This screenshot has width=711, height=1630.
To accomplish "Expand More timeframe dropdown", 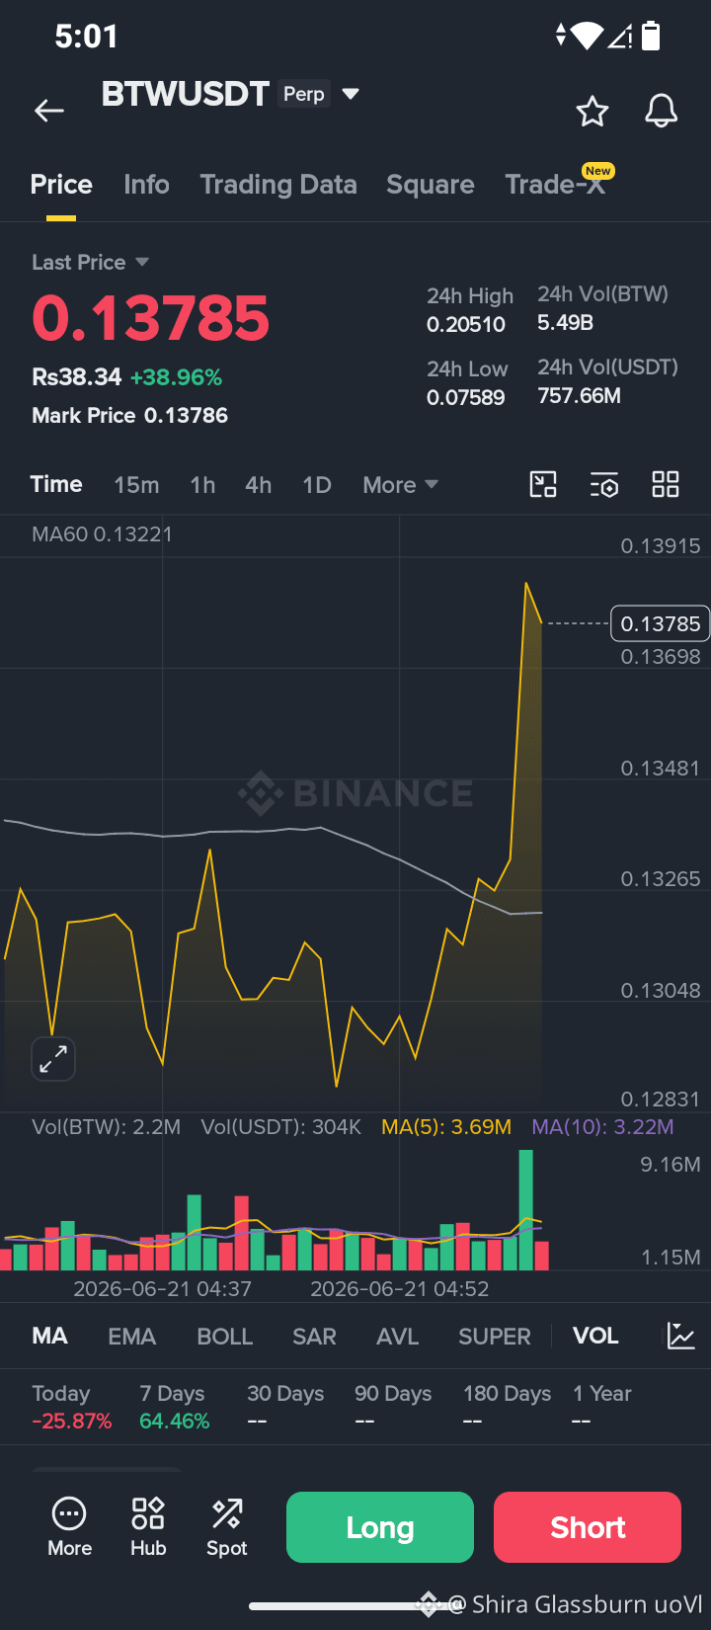I will point(400,485).
